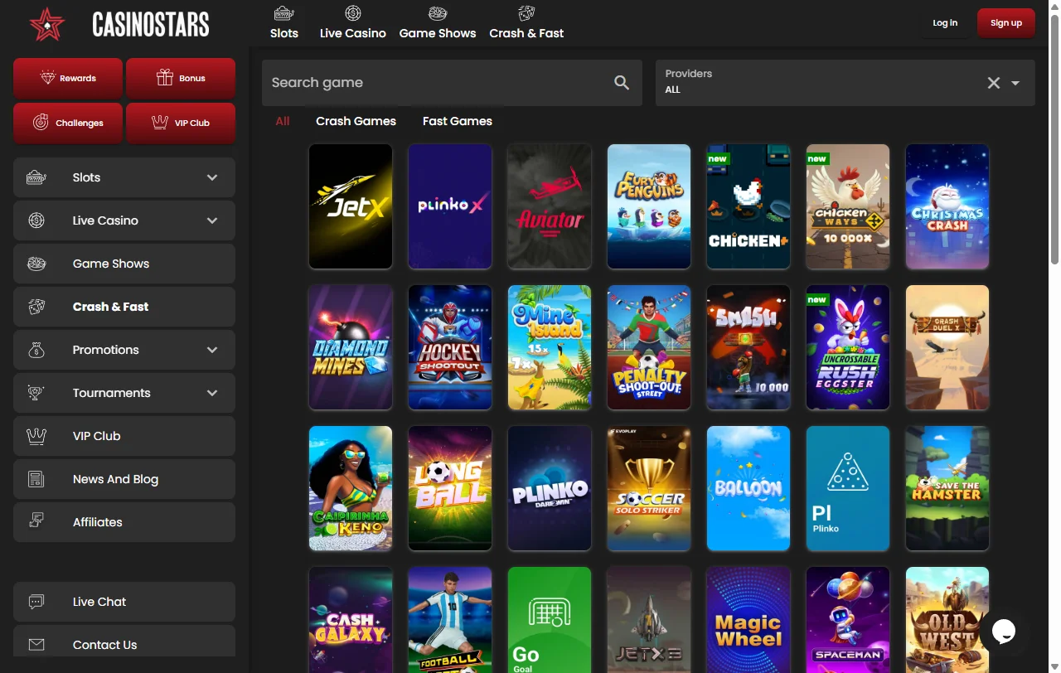
Task: Open the floating chat widget bubble
Action: [x=1004, y=632]
